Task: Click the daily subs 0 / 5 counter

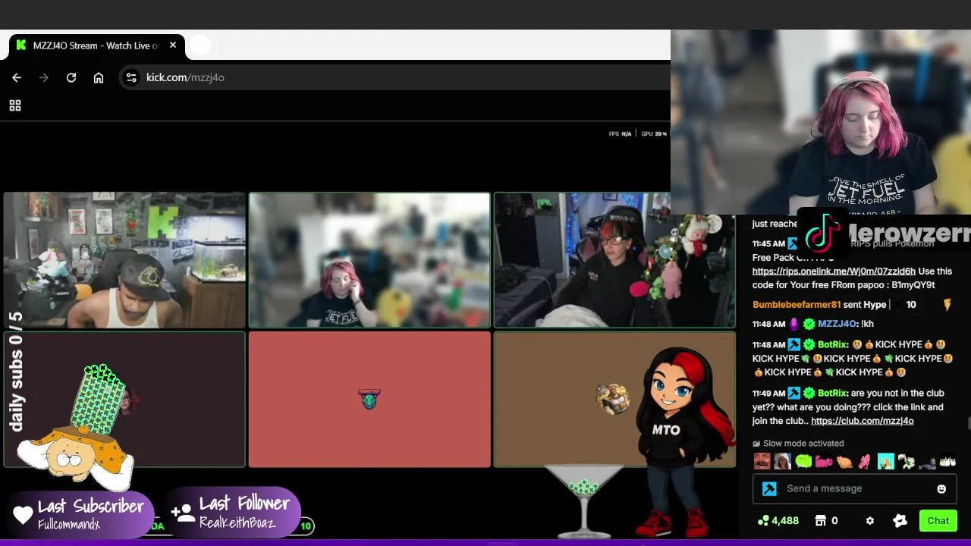Action: tap(15, 372)
